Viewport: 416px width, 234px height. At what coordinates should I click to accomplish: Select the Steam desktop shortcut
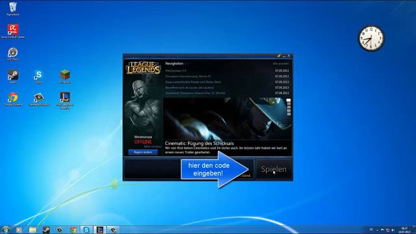(x=13, y=76)
